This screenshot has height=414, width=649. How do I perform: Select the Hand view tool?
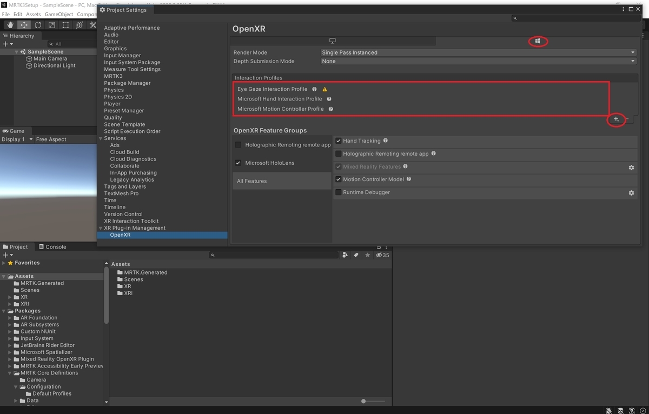(10, 25)
